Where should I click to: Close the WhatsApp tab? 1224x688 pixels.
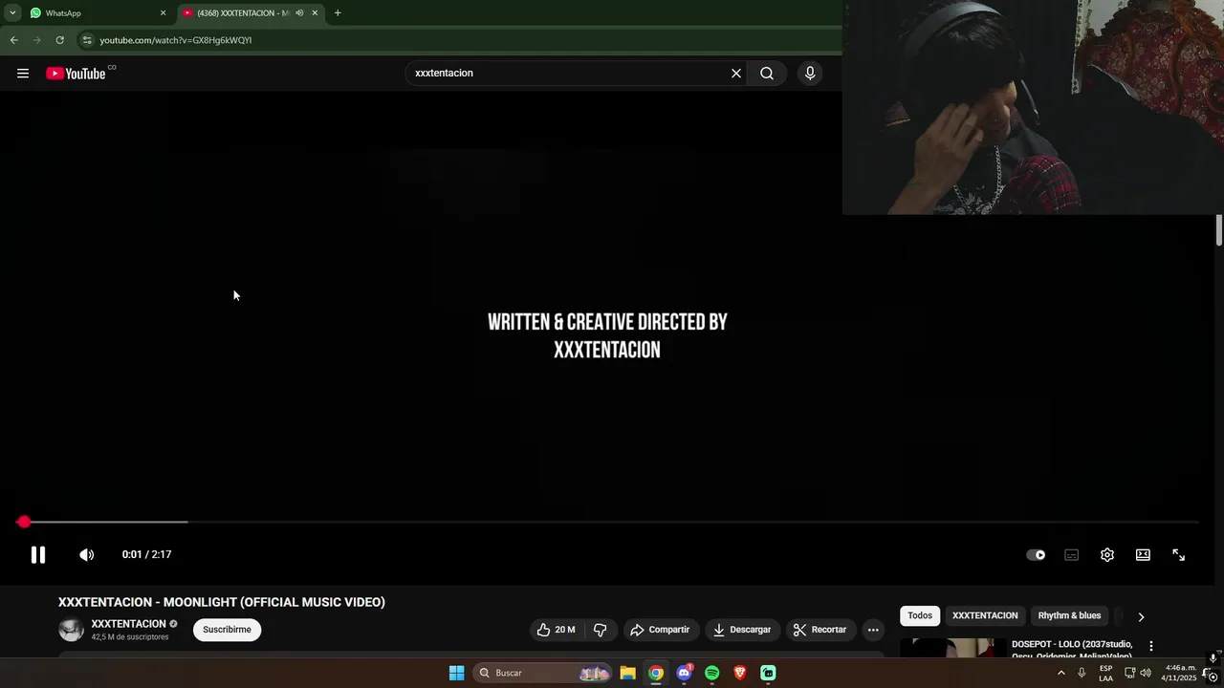coord(163,13)
